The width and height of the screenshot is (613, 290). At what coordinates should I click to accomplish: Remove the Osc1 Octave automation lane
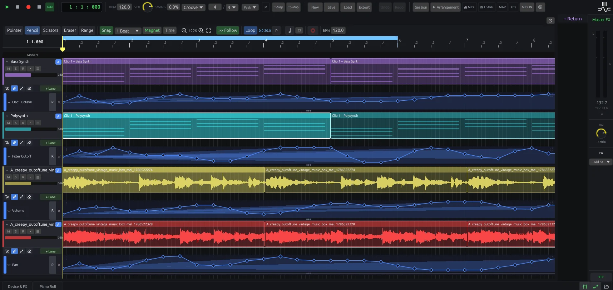pyautogui.click(x=59, y=102)
